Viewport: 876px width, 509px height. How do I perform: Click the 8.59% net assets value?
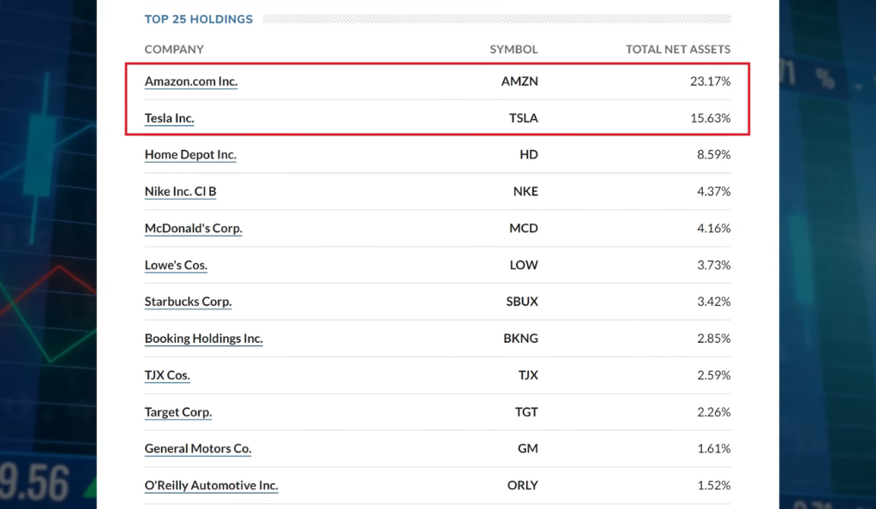[713, 155]
